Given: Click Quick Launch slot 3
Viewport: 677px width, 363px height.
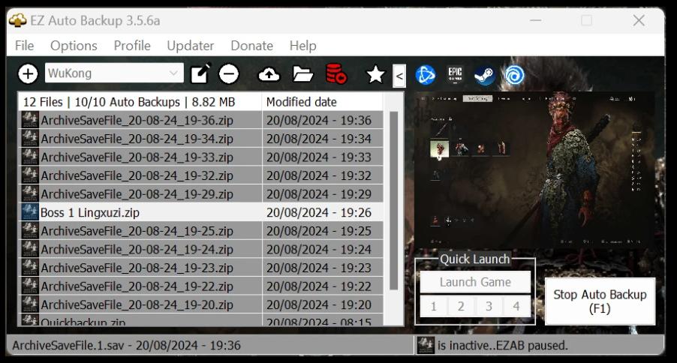Looking at the screenshot, I should 489,307.
